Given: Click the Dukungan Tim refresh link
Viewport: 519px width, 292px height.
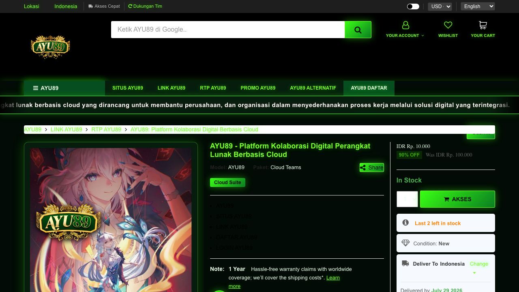Looking at the screenshot, I should (145, 6).
